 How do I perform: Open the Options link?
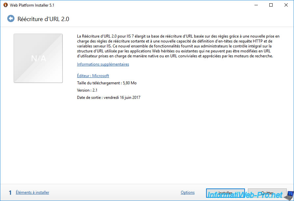tap(188, 192)
